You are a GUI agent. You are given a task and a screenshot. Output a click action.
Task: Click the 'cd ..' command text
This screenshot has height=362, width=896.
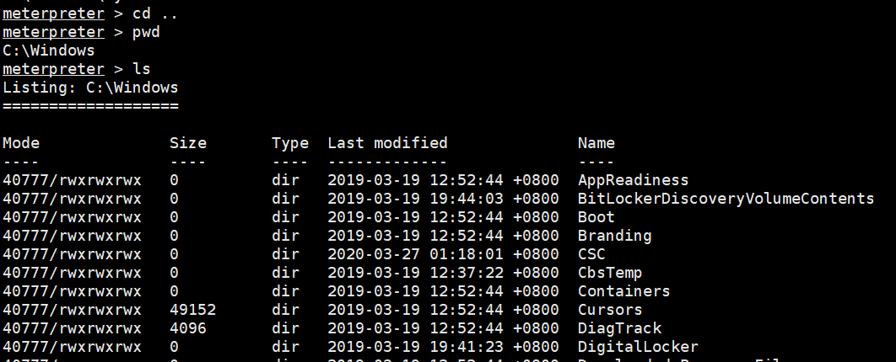[x=155, y=13]
